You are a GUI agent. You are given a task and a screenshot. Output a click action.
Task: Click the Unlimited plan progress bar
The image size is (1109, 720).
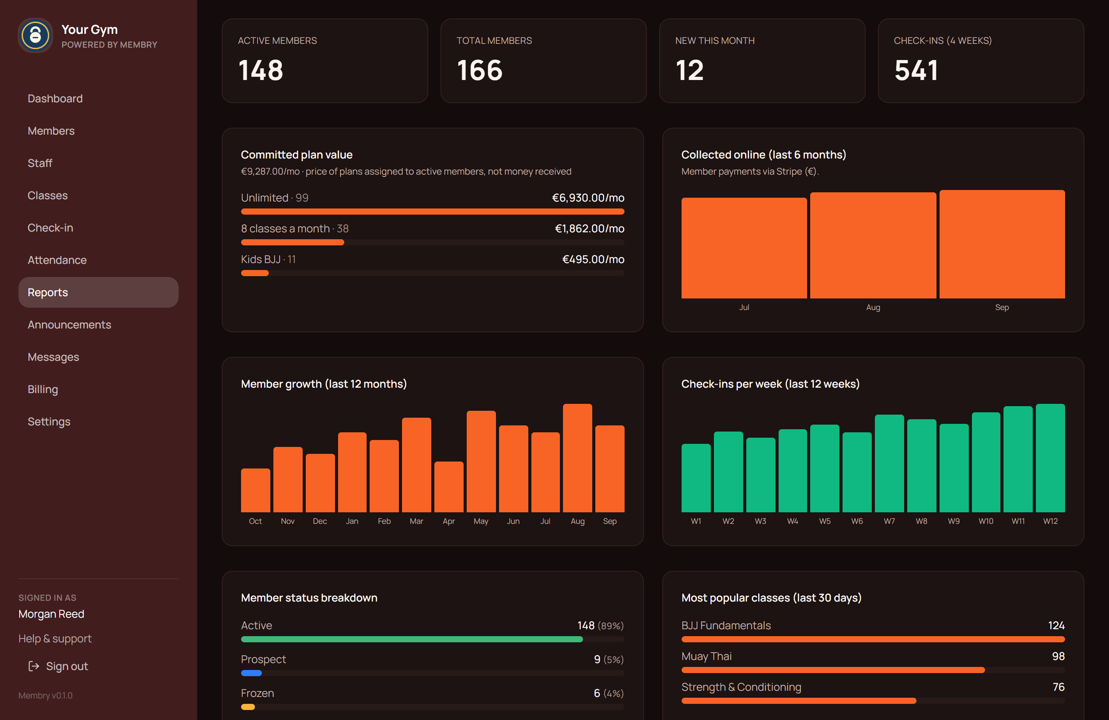click(432, 212)
